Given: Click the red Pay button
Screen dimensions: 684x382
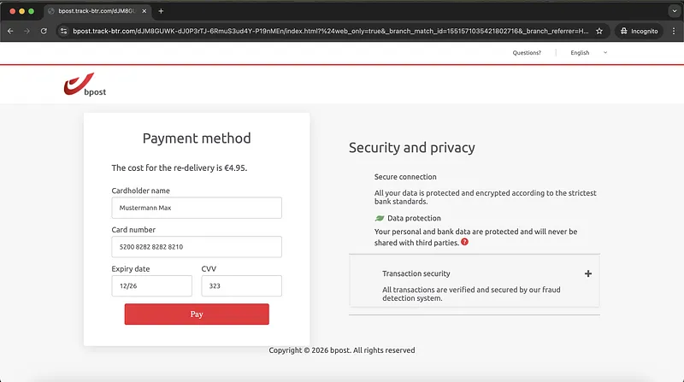Looking at the screenshot, I should 197,314.
